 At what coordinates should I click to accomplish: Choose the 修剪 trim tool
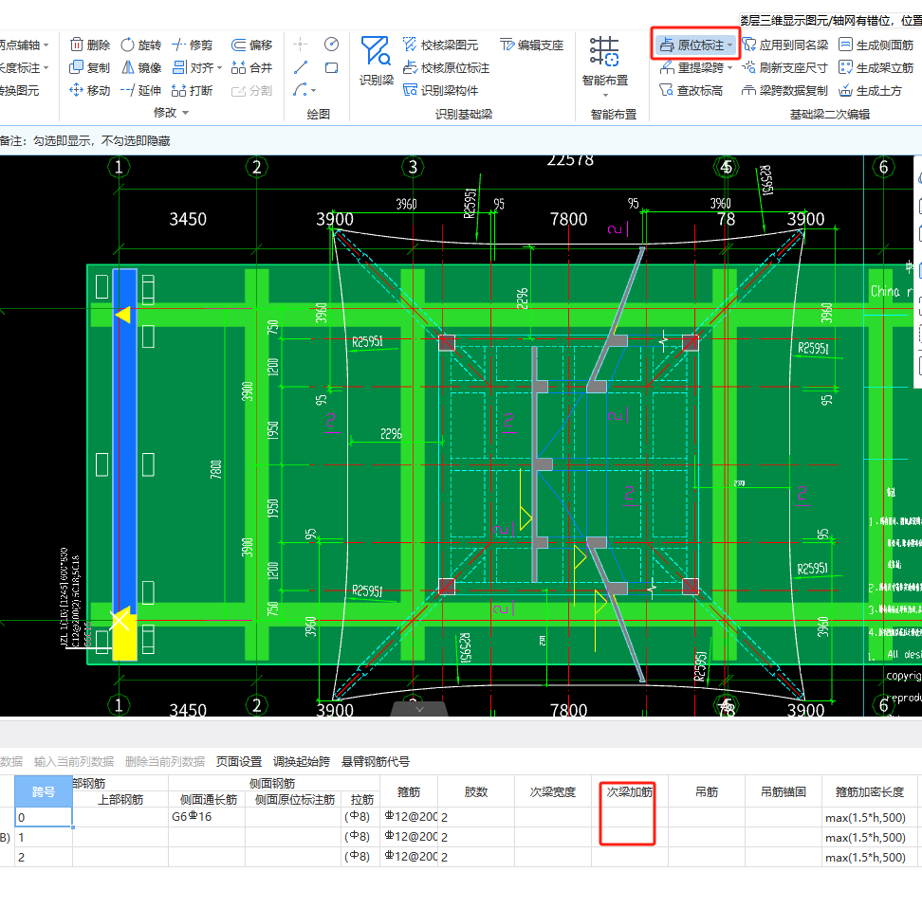193,45
